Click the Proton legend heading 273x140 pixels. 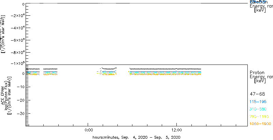257,72
